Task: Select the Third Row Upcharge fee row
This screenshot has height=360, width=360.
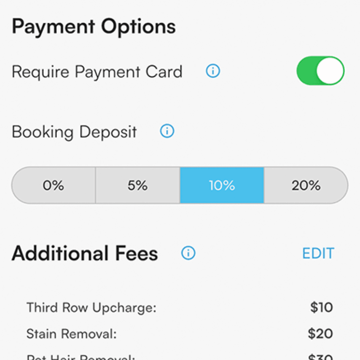Action: 180,307
